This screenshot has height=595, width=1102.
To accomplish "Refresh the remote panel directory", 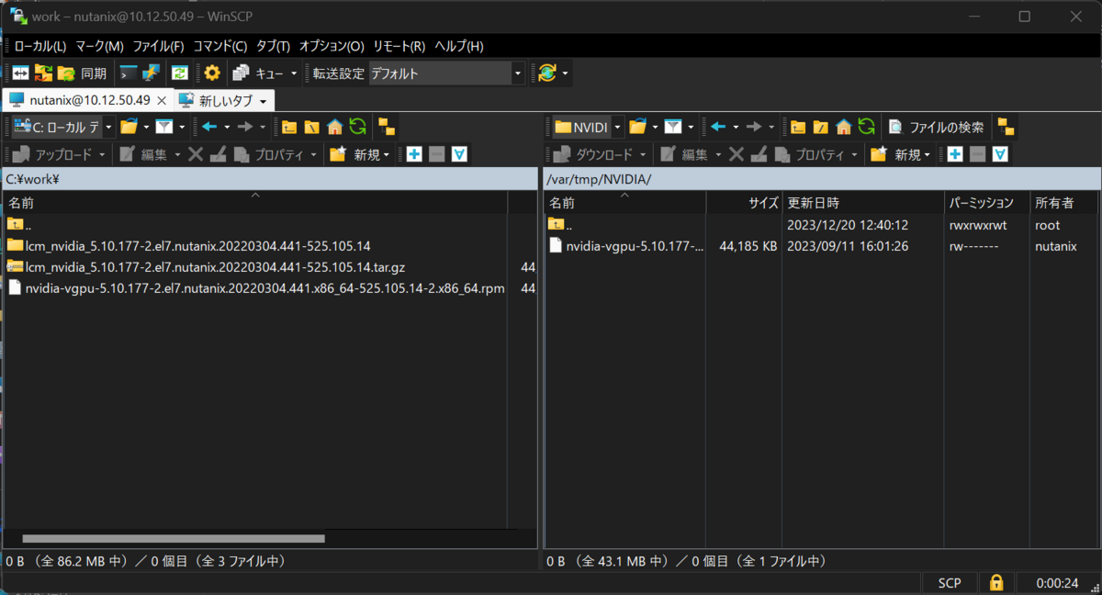I will [866, 127].
